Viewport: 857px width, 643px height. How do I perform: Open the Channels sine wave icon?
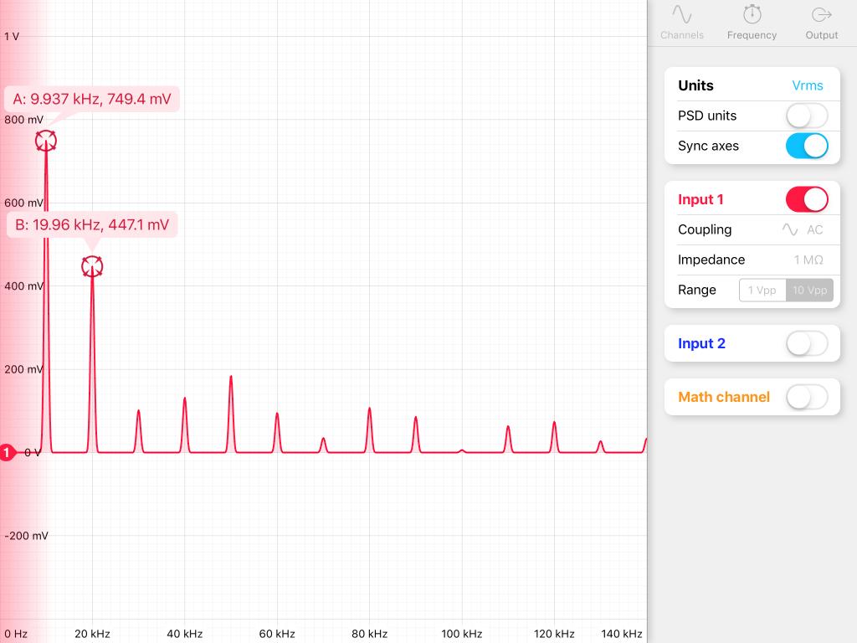(681, 15)
